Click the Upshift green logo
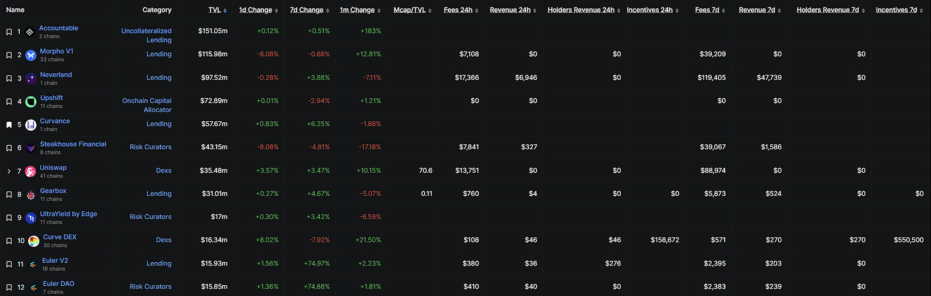The image size is (931, 296). coord(30,101)
